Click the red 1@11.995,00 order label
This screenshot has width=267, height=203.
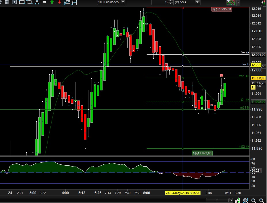pyautogui.click(x=222, y=9)
